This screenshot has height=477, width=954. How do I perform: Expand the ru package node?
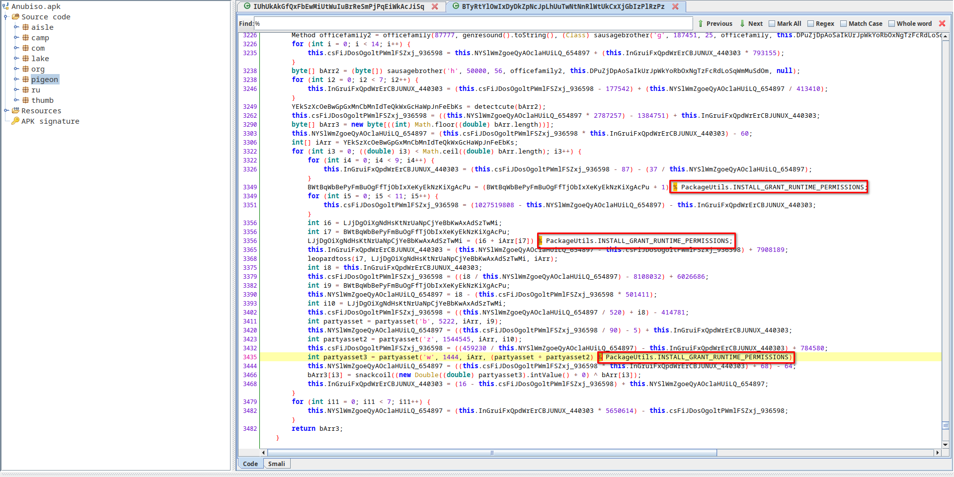(x=16, y=90)
